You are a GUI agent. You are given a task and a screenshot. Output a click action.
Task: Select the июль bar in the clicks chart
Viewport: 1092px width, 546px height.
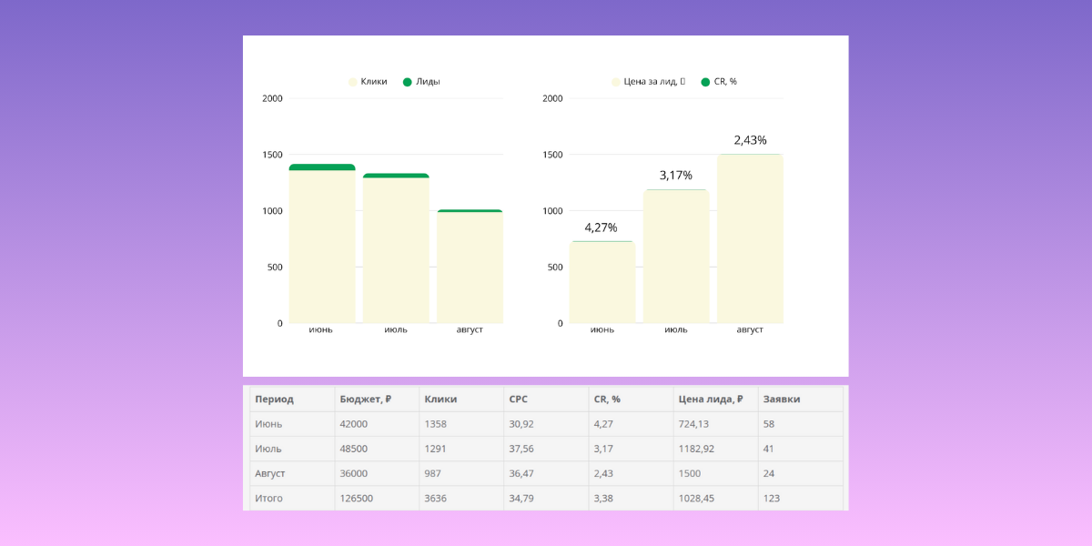click(396, 250)
